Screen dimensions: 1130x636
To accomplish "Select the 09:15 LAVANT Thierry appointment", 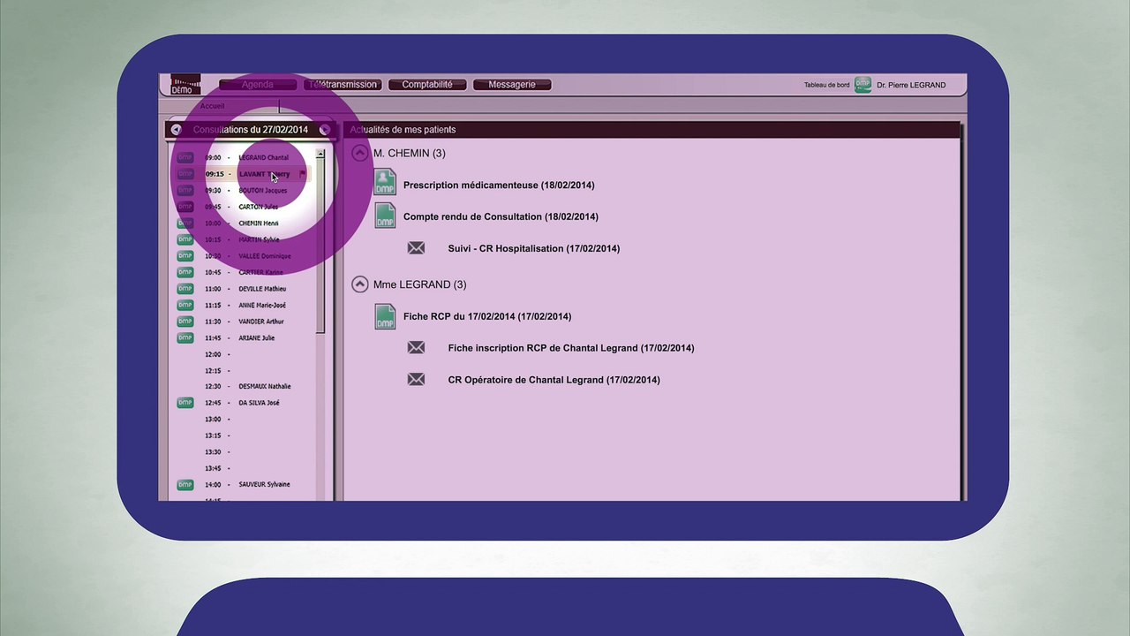I will [x=244, y=174].
